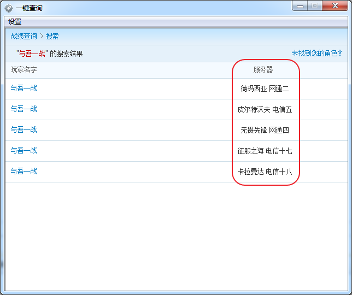Open player 与吾一战 on 皮尔特沃夫 电信五
352x295 pixels.
click(x=24, y=109)
